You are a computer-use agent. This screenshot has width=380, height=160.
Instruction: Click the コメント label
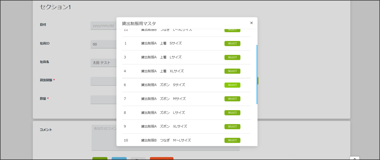[x=46, y=130]
